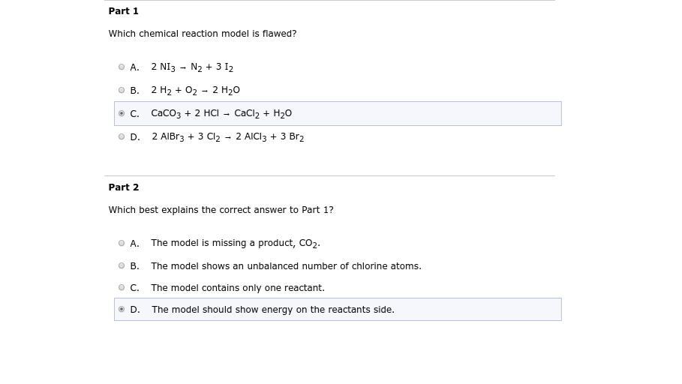The image size is (682, 384).
Task: Click the 2 H2 + O2 → 2 H2O equation
Action: pos(195,90)
